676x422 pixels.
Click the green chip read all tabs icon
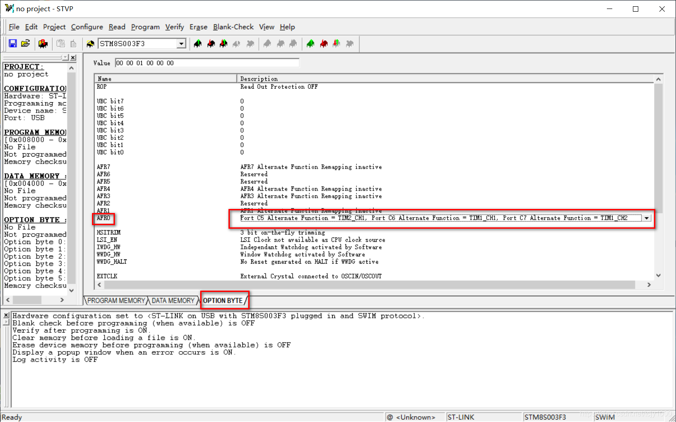[310, 44]
